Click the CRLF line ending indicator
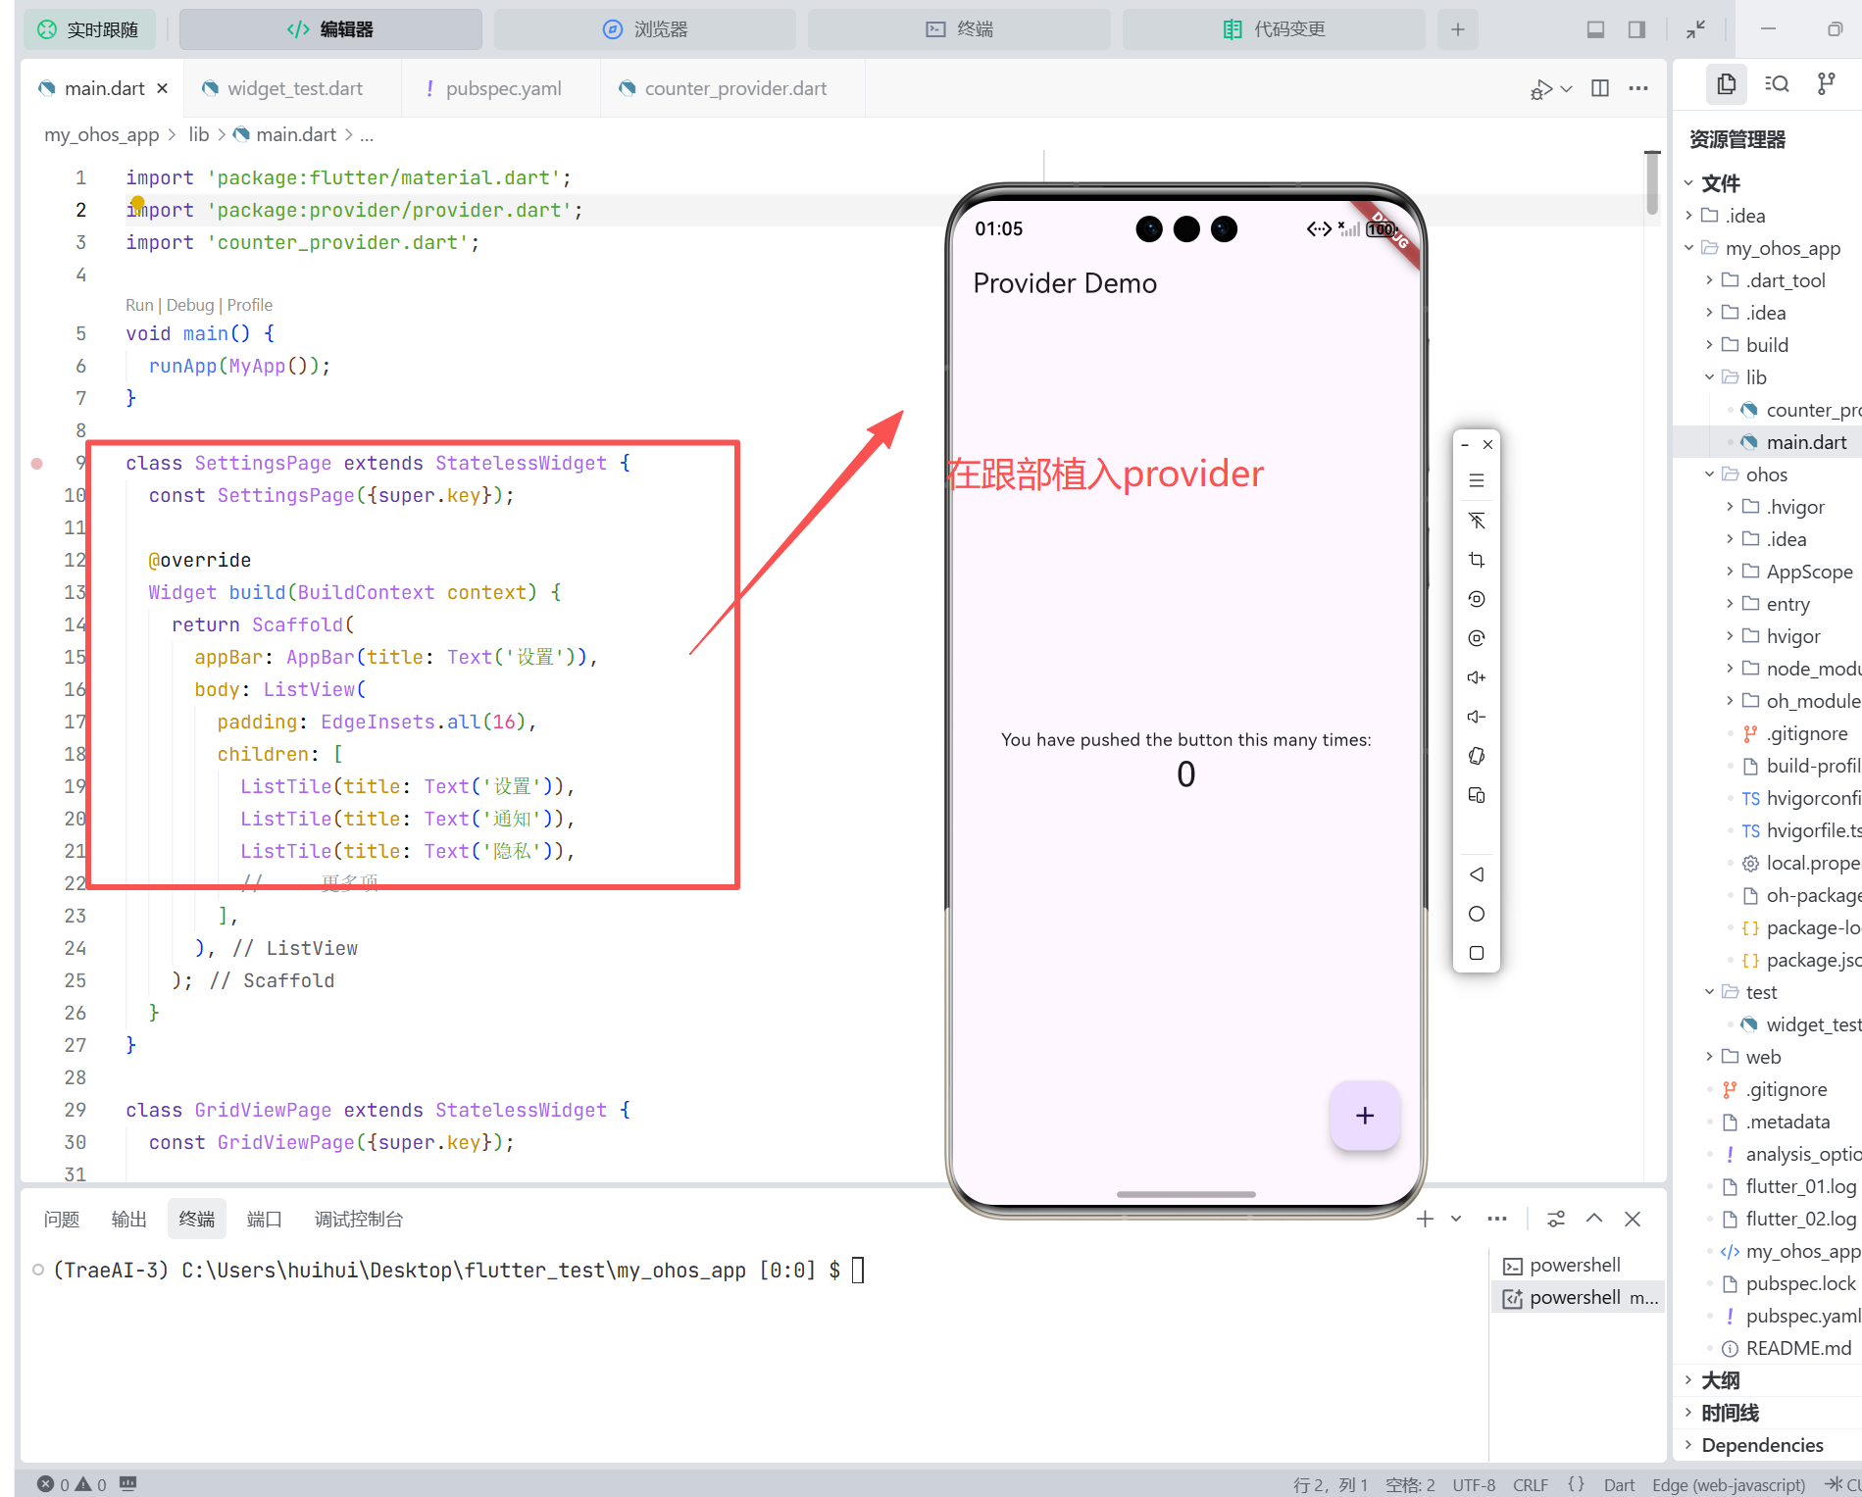 [1530, 1484]
